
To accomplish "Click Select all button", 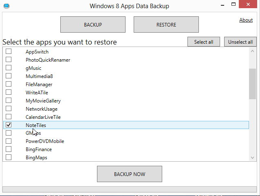I will point(204,42).
